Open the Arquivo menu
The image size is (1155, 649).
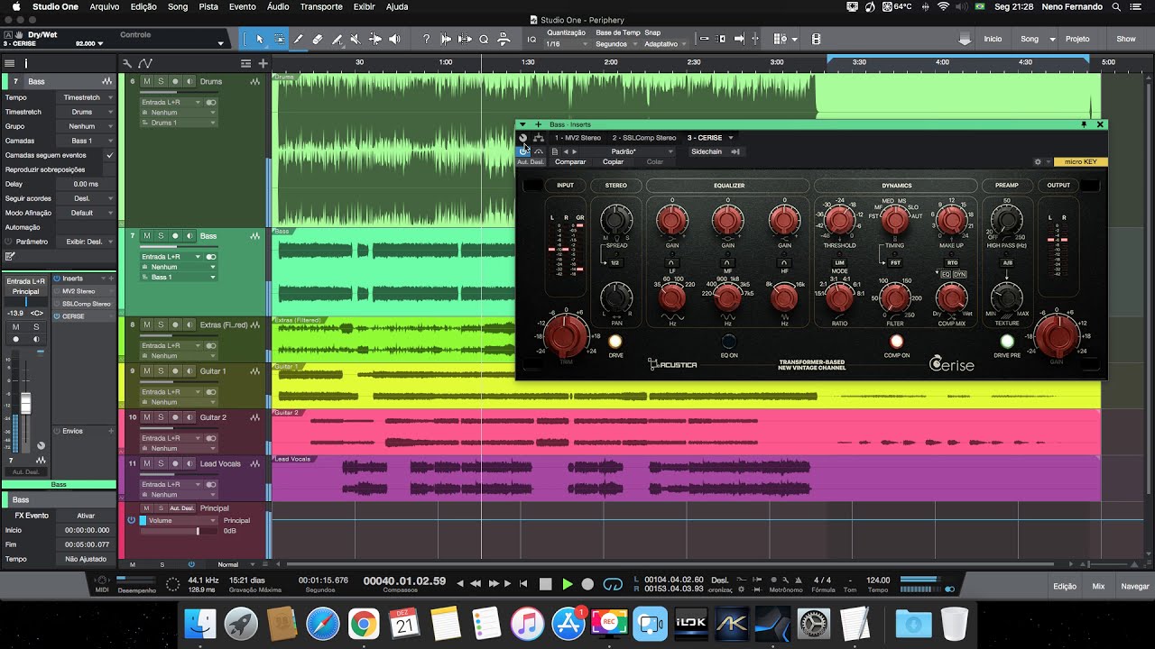click(x=105, y=6)
